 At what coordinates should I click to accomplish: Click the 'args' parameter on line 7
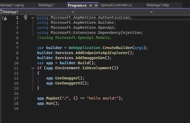pos(139,48)
